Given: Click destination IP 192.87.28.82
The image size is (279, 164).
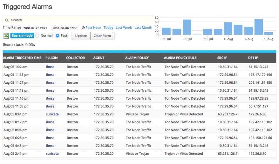Looking at the screenshot, I should click(258, 98).
